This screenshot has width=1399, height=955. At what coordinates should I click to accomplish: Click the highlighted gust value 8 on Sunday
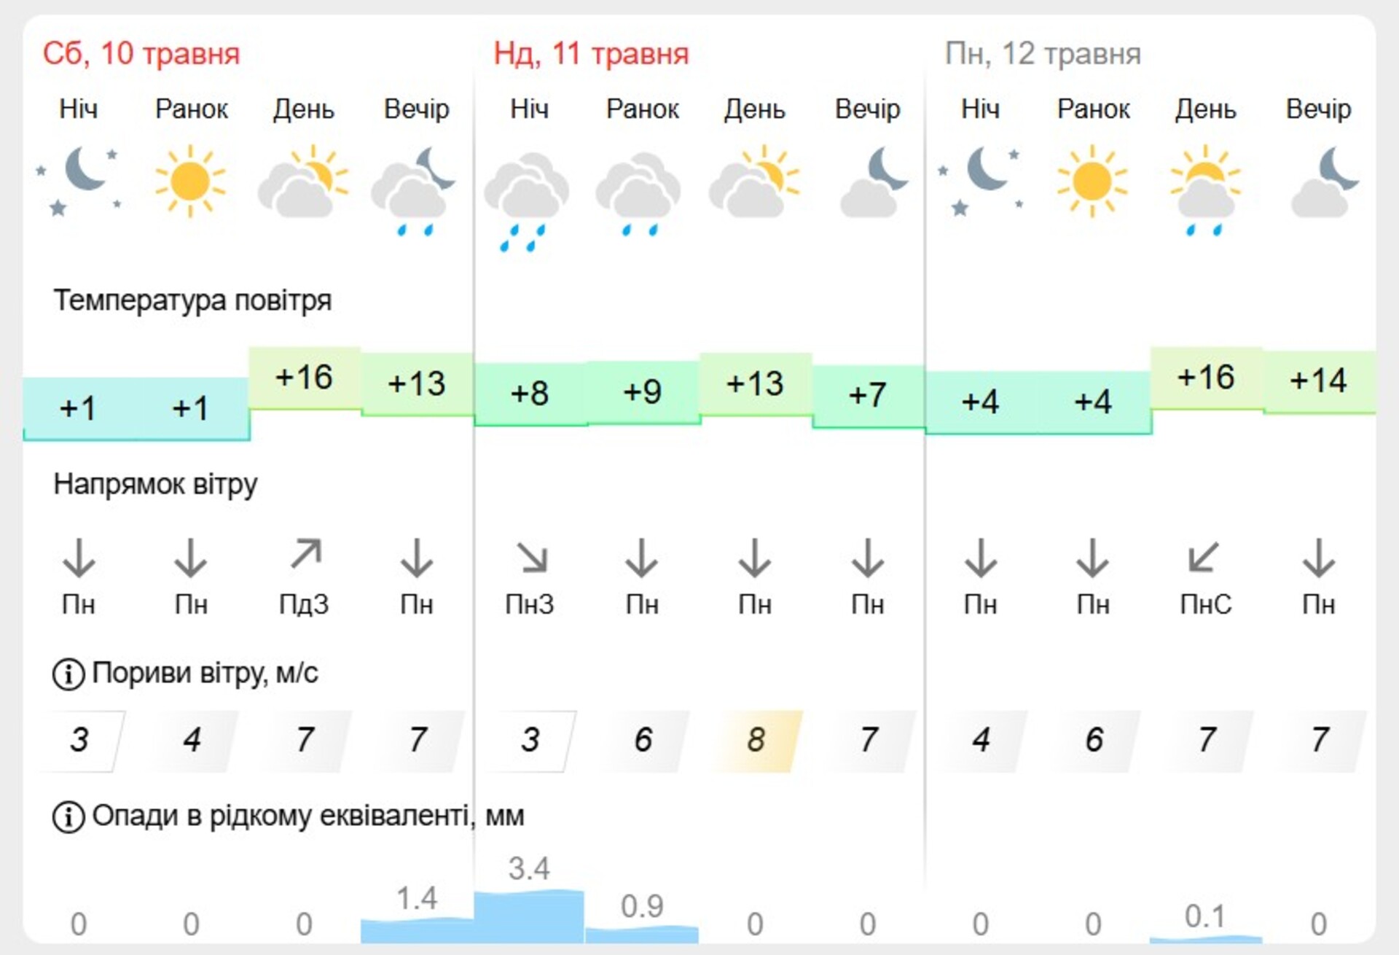tap(756, 740)
